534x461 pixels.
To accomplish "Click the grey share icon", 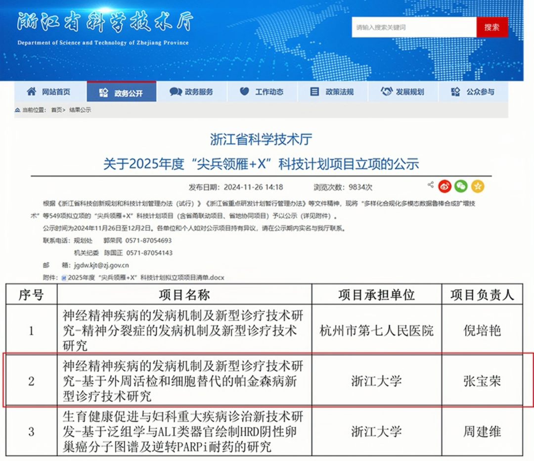I will pyautogui.click(x=431, y=184).
